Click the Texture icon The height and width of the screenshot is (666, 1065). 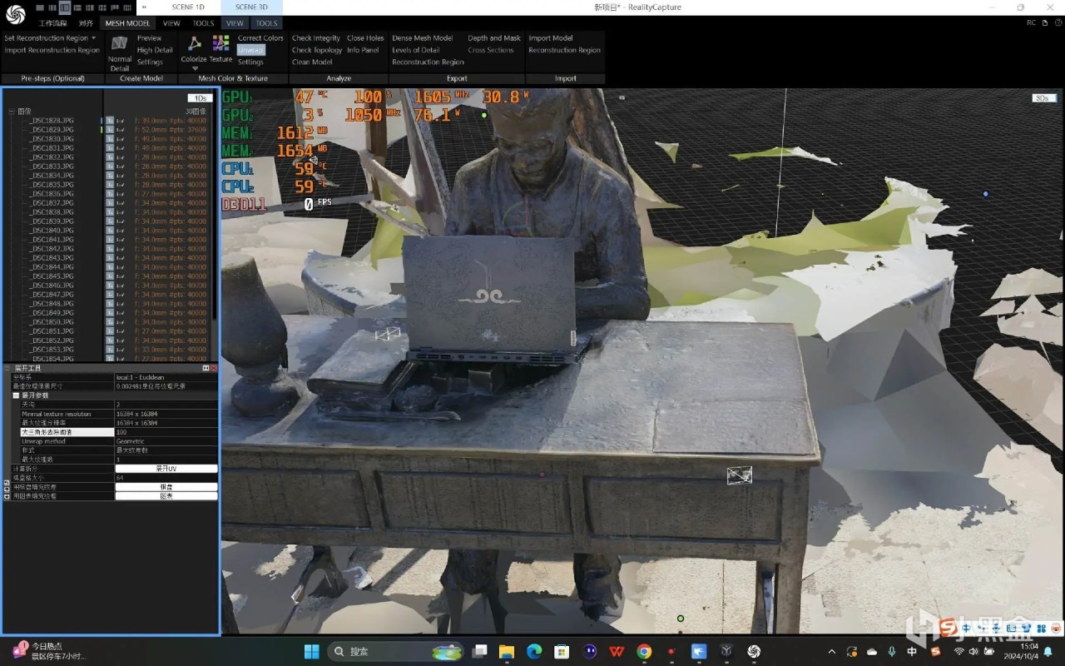point(221,43)
